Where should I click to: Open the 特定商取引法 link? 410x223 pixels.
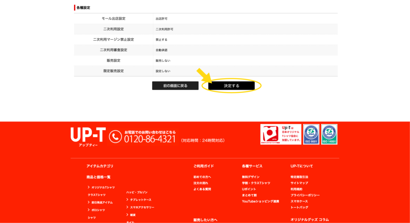pyautogui.click(x=299, y=177)
